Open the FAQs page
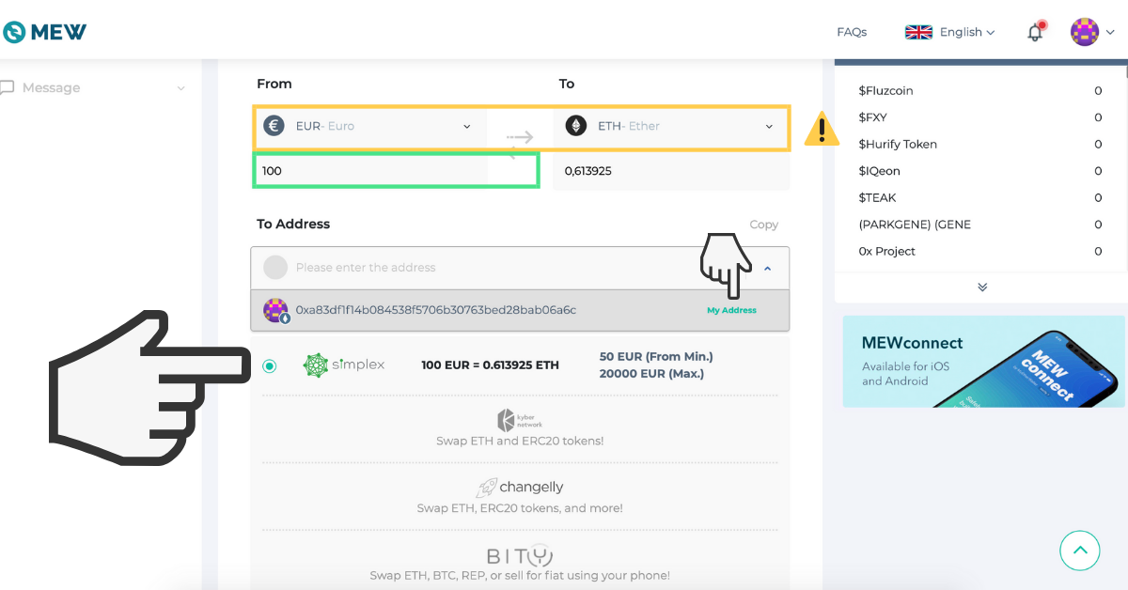This screenshot has height=590, width=1128. point(852,31)
